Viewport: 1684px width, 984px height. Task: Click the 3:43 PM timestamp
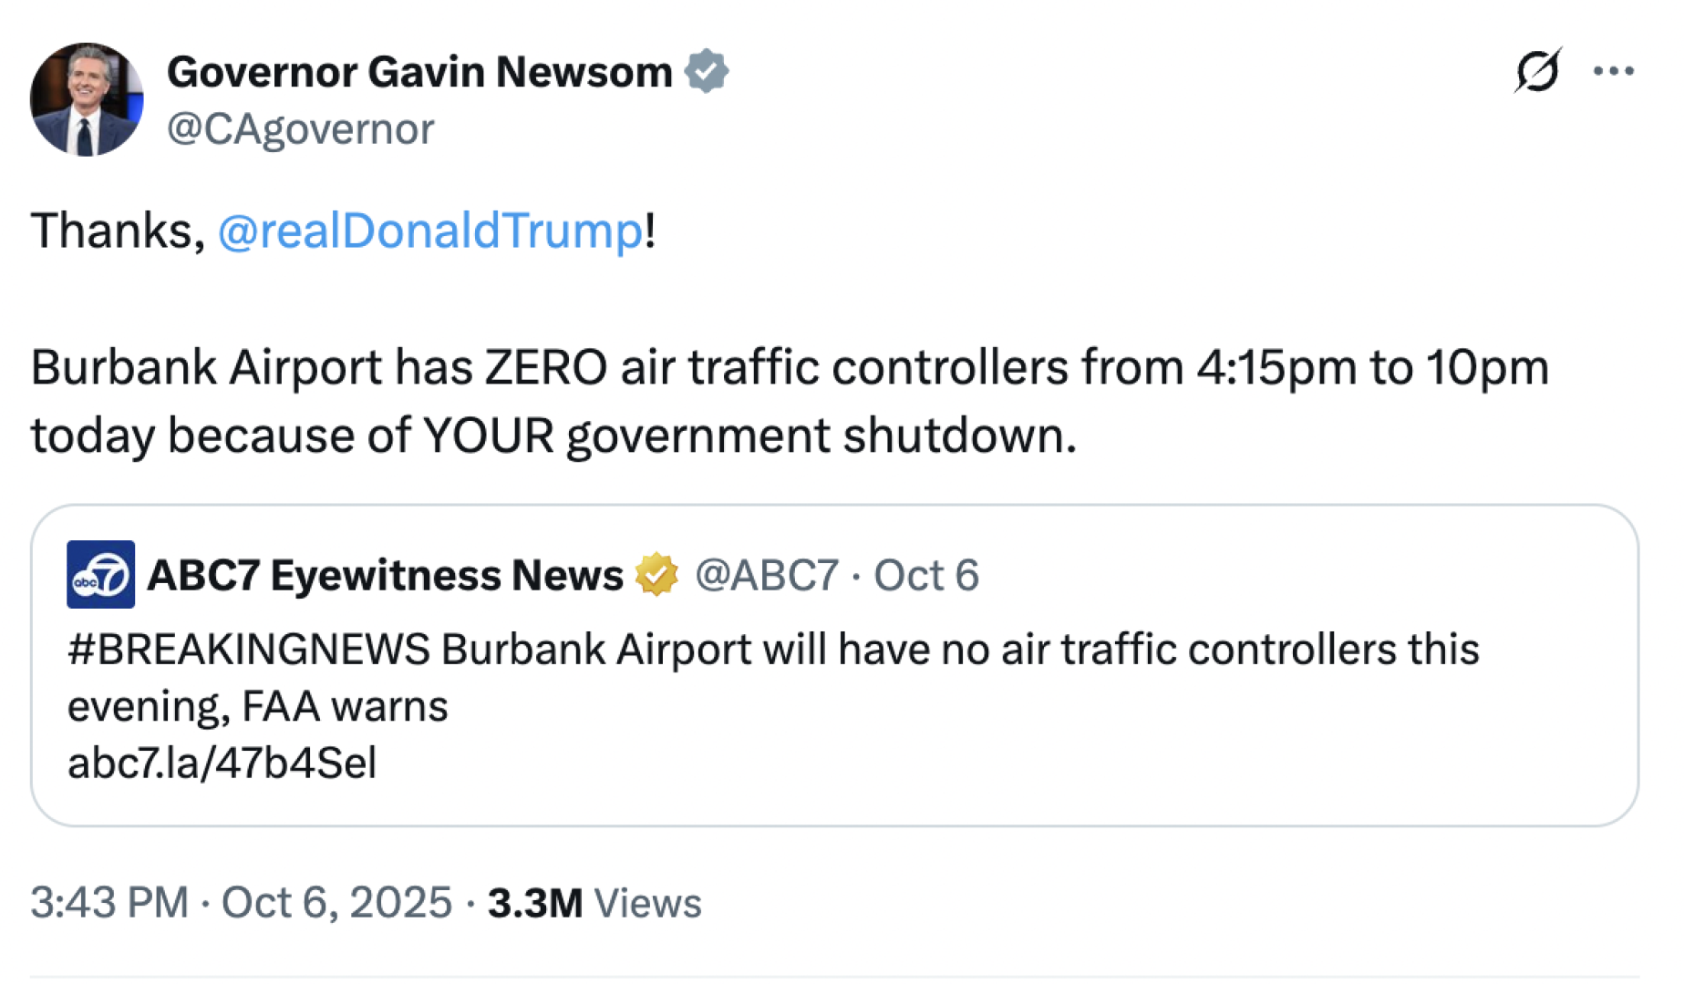click(108, 903)
